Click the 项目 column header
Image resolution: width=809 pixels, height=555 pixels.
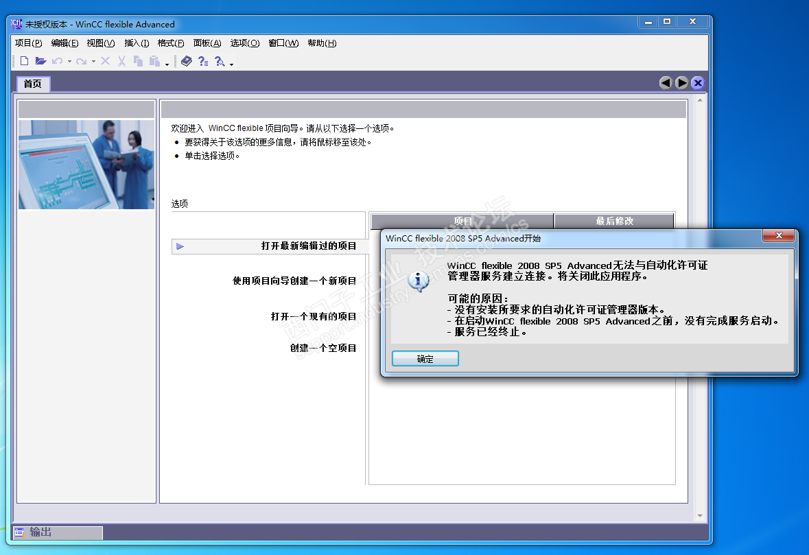[x=462, y=221]
